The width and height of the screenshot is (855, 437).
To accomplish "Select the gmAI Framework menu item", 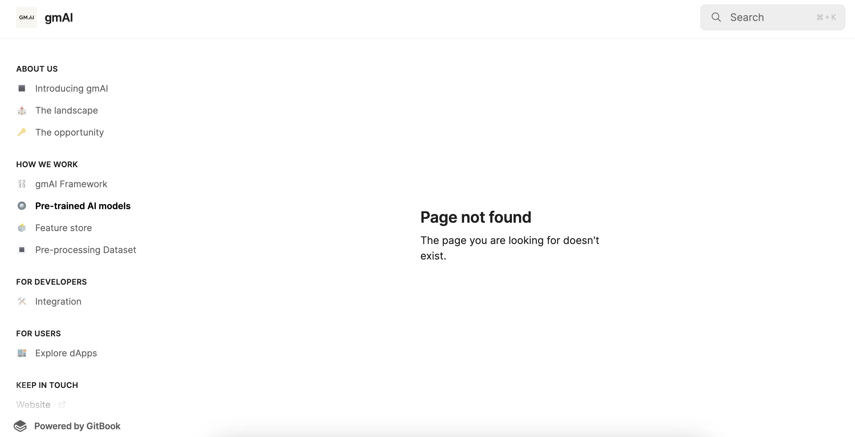I will point(71,184).
